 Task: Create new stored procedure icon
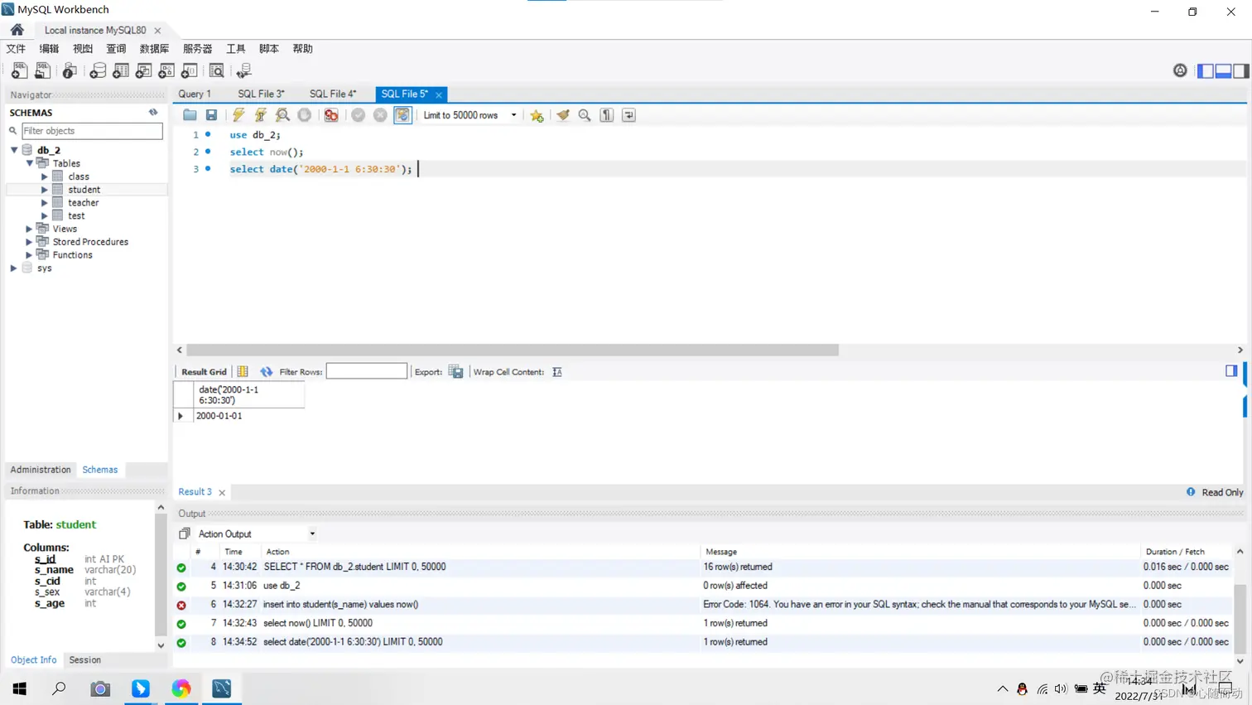[x=166, y=70]
